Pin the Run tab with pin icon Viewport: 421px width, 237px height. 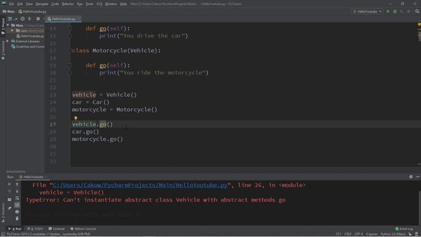pos(9,208)
